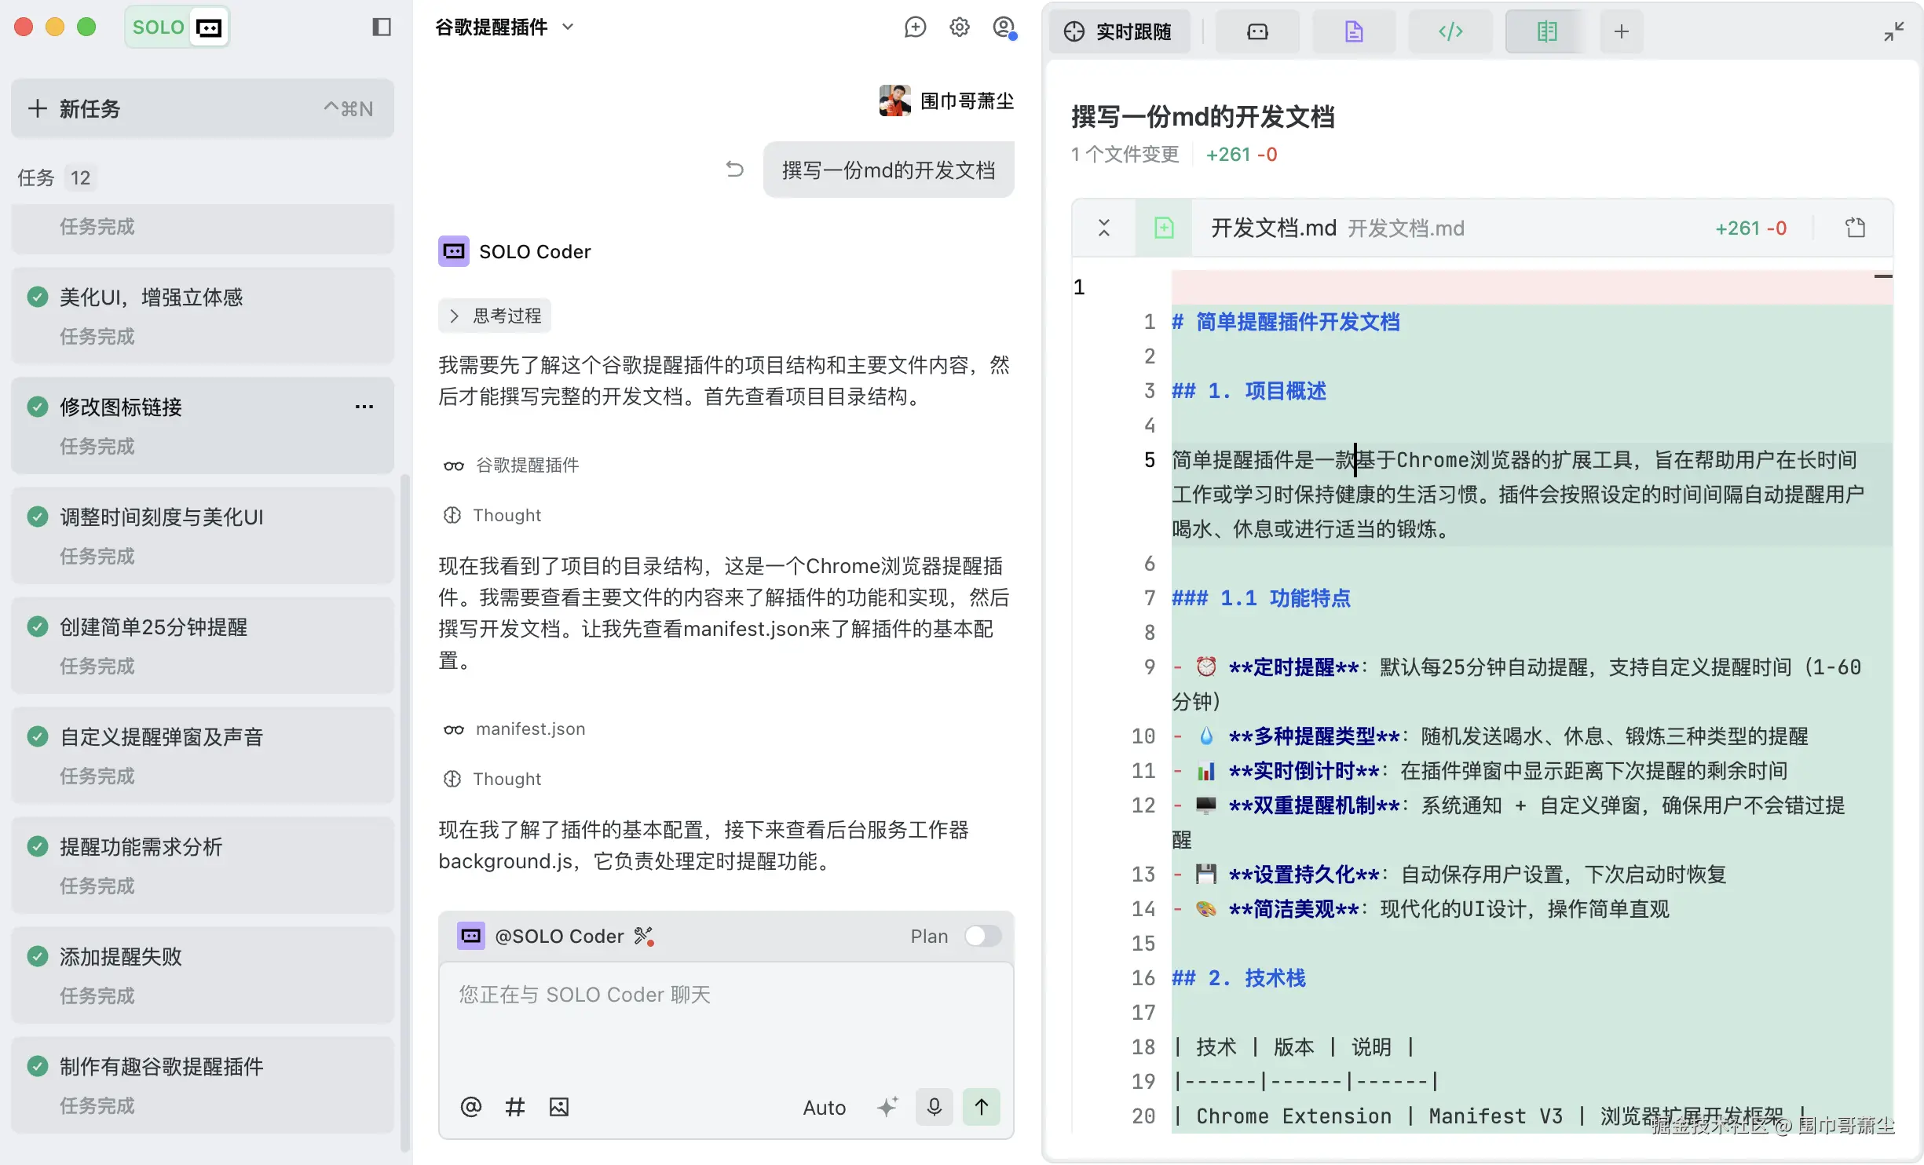The image size is (1924, 1165).
Task: Open the Auto model selector
Action: coord(824,1107)
